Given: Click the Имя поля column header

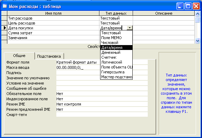Looking at the screenshot, I should [x=53, y=13].
